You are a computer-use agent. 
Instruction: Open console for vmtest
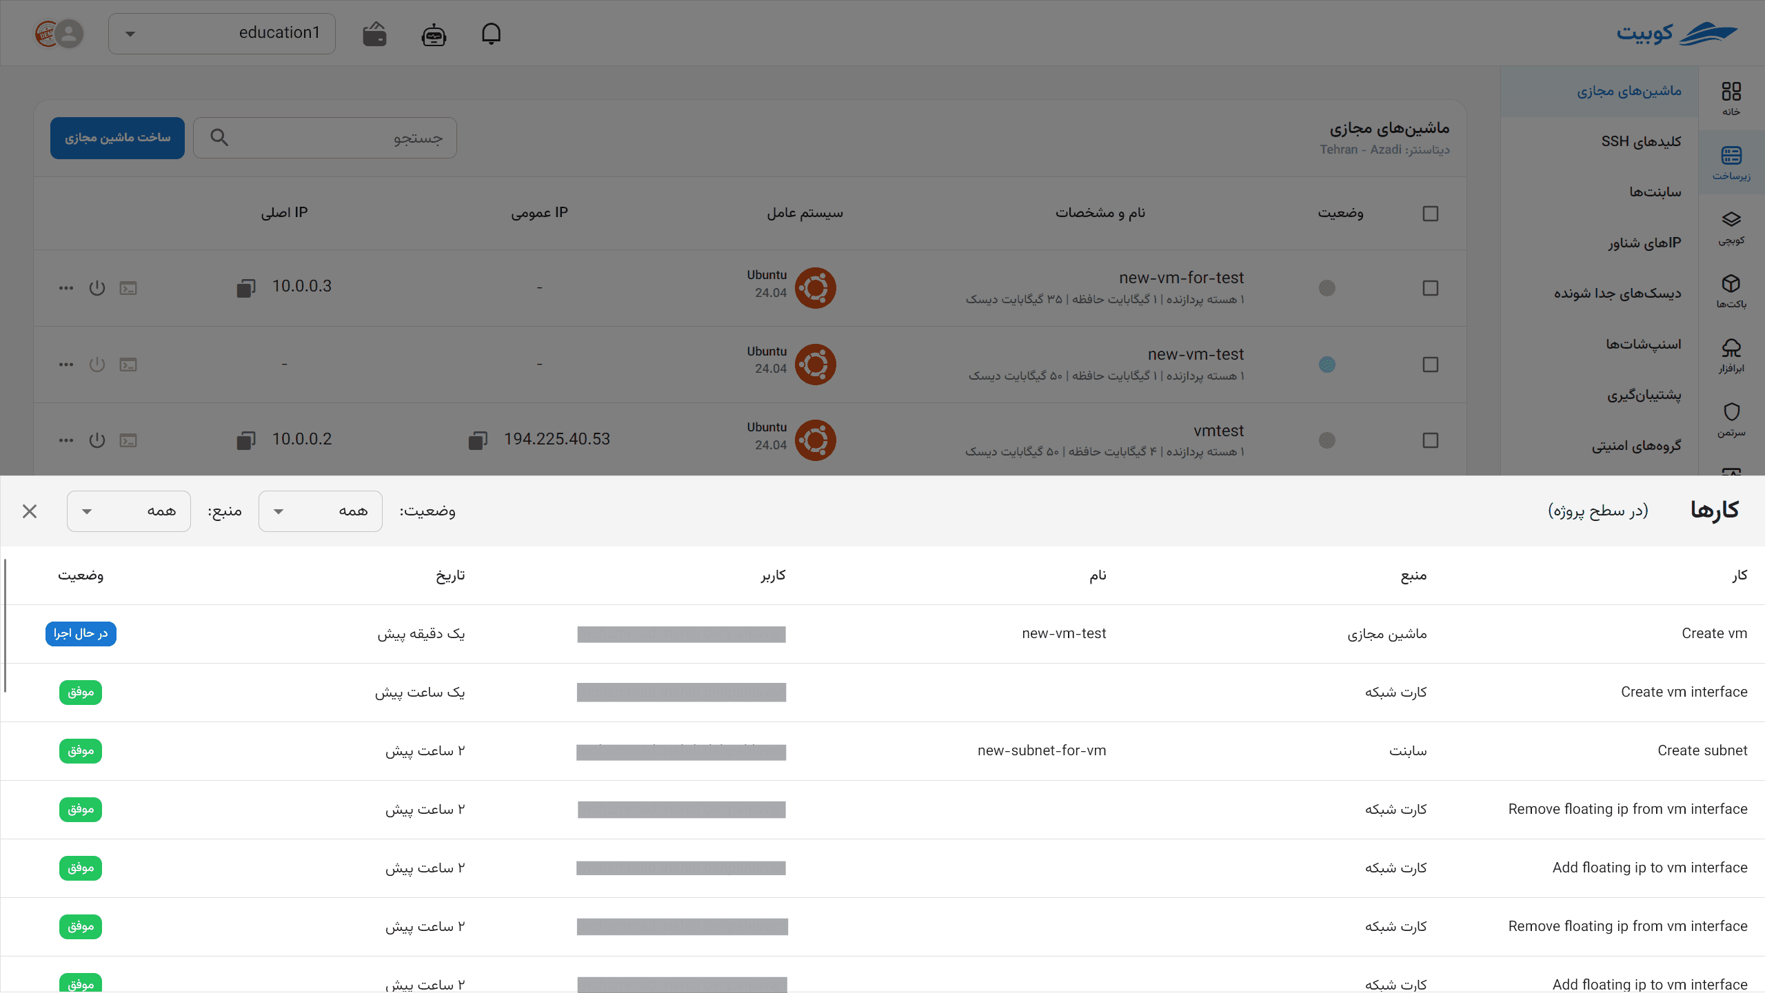[128, 440]
